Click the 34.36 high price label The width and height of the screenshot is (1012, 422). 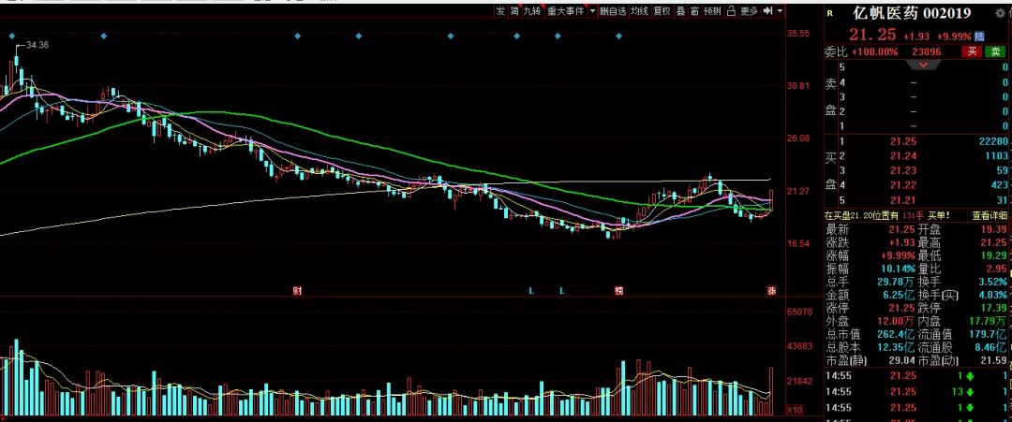coord(37,45)
